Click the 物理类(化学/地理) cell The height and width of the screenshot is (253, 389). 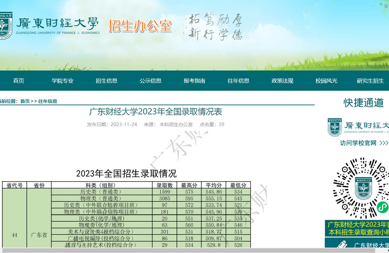click(x=102, y=225)
